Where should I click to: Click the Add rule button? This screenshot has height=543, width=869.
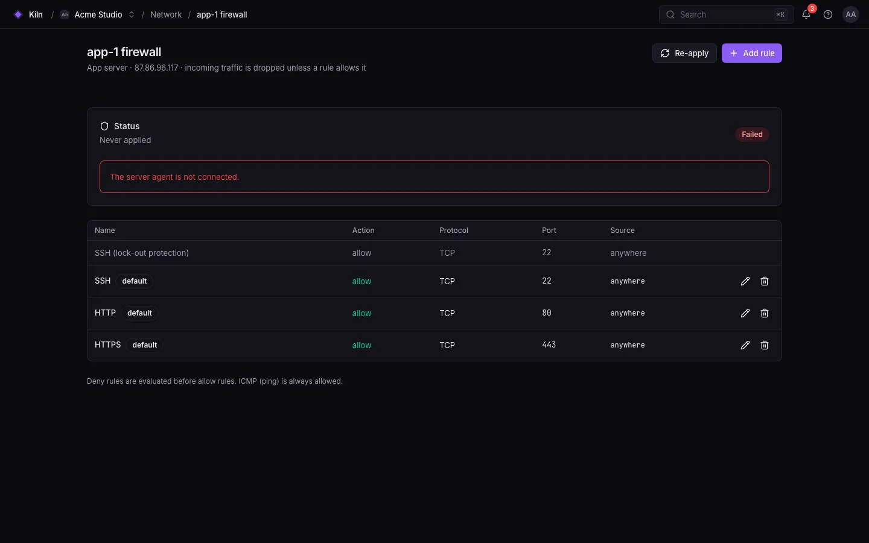(752, 53)
